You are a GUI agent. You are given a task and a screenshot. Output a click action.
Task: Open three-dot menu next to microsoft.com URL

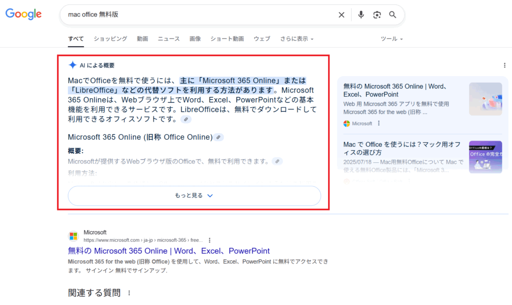pos(209,240)
